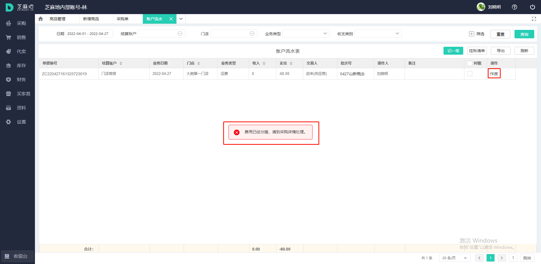Sort by the 结算账户 column arrows
The width and height of the screenshot is (541, 264).
[121, 63]
